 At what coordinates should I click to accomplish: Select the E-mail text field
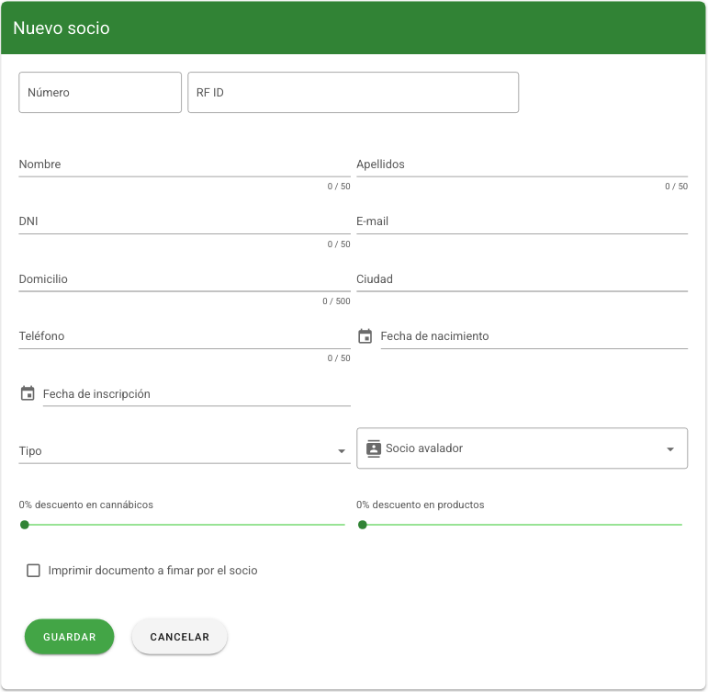(x=522, y=221)
